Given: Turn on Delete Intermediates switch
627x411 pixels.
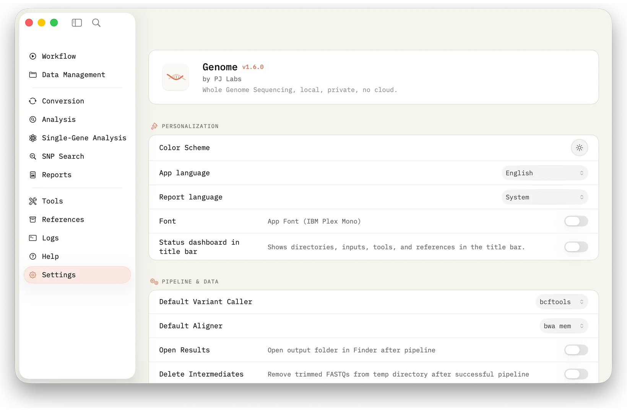Looking at the screenshot, I should pyautogui.click(x=576, y=374).
